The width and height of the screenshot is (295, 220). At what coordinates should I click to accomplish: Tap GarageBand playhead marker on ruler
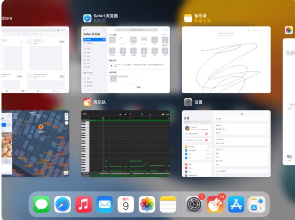[x=103, y=118]
